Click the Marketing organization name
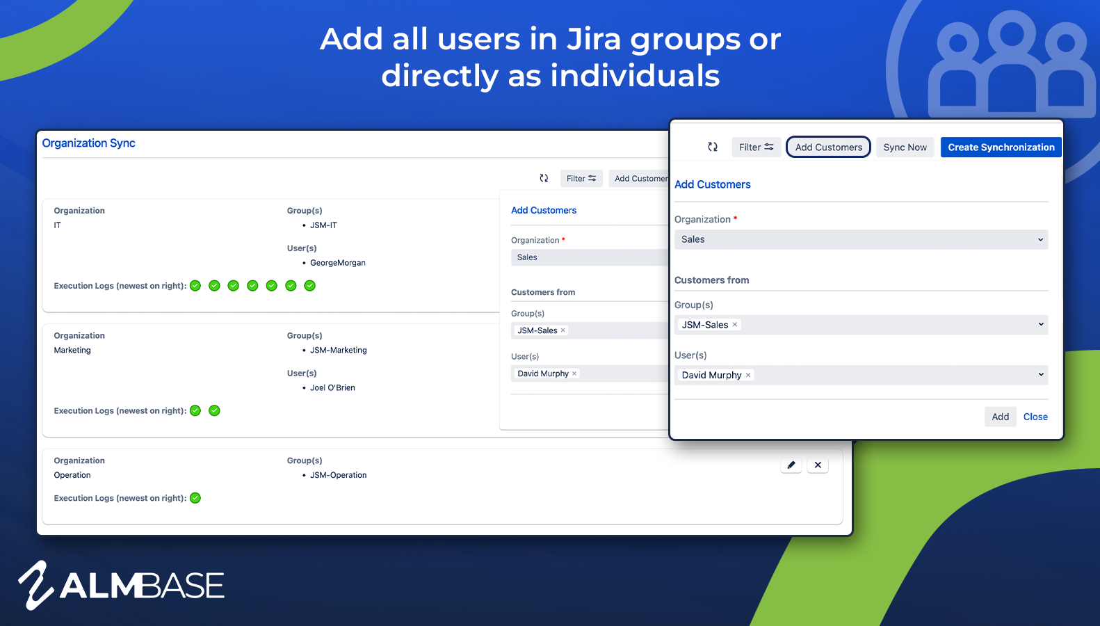The image size is (1100, 626). coord(72,351)
